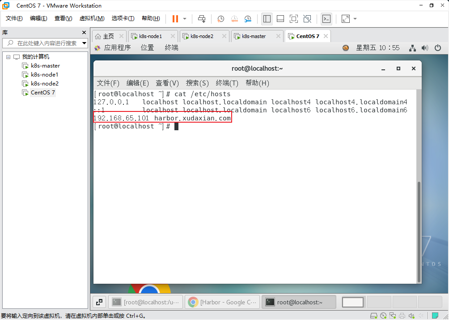Select k8s-master in the library tree
This screenshot has width=449, height=320.
coord(45,66)
